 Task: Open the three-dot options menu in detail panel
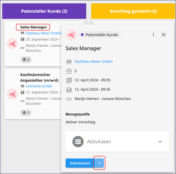pos(153,35)
